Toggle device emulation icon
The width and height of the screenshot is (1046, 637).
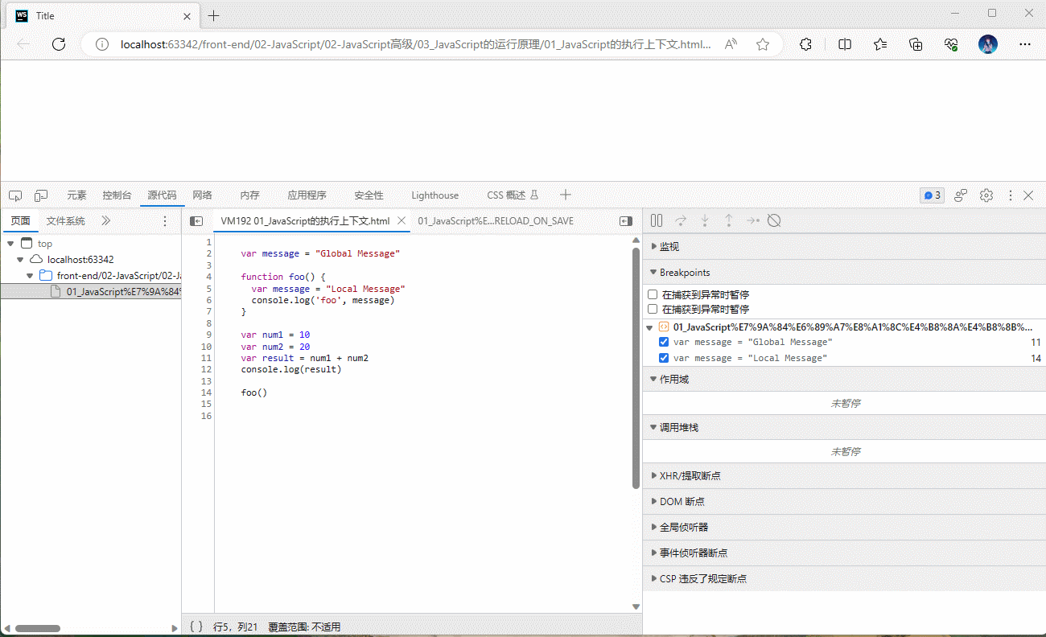pos(41,195)
